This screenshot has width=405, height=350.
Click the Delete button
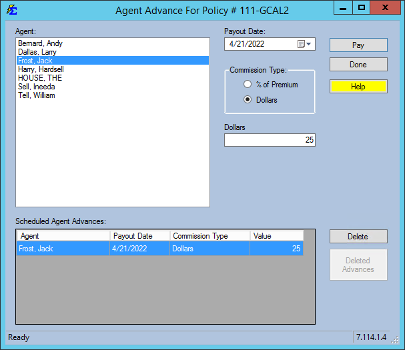358,237
